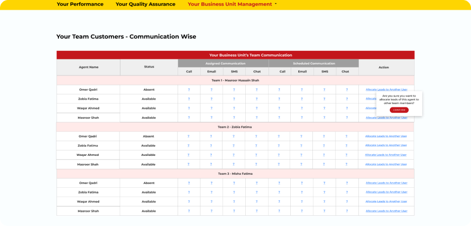Open assigned Chat count for Team 3 Masroor Shah
This screenshot has width=471, height=226.
pyautogui.click(x=256, y=211)
